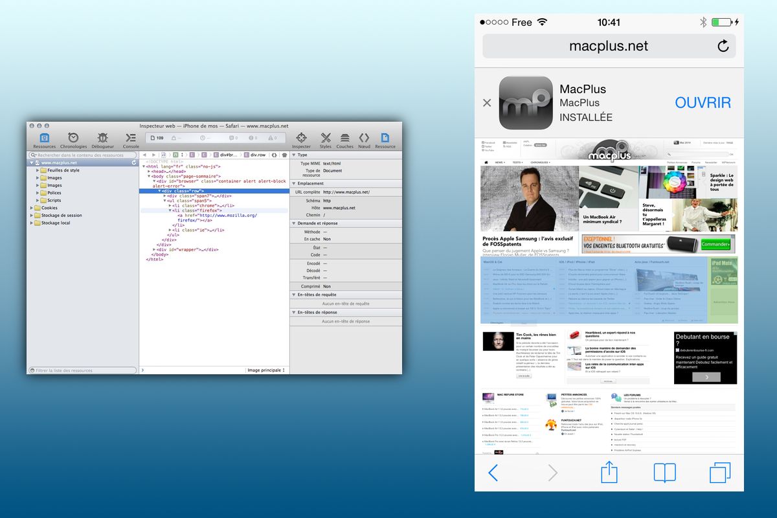777x518 pixels.
Task: Activate the Inspecter crosshair tool
Action: 301,138
